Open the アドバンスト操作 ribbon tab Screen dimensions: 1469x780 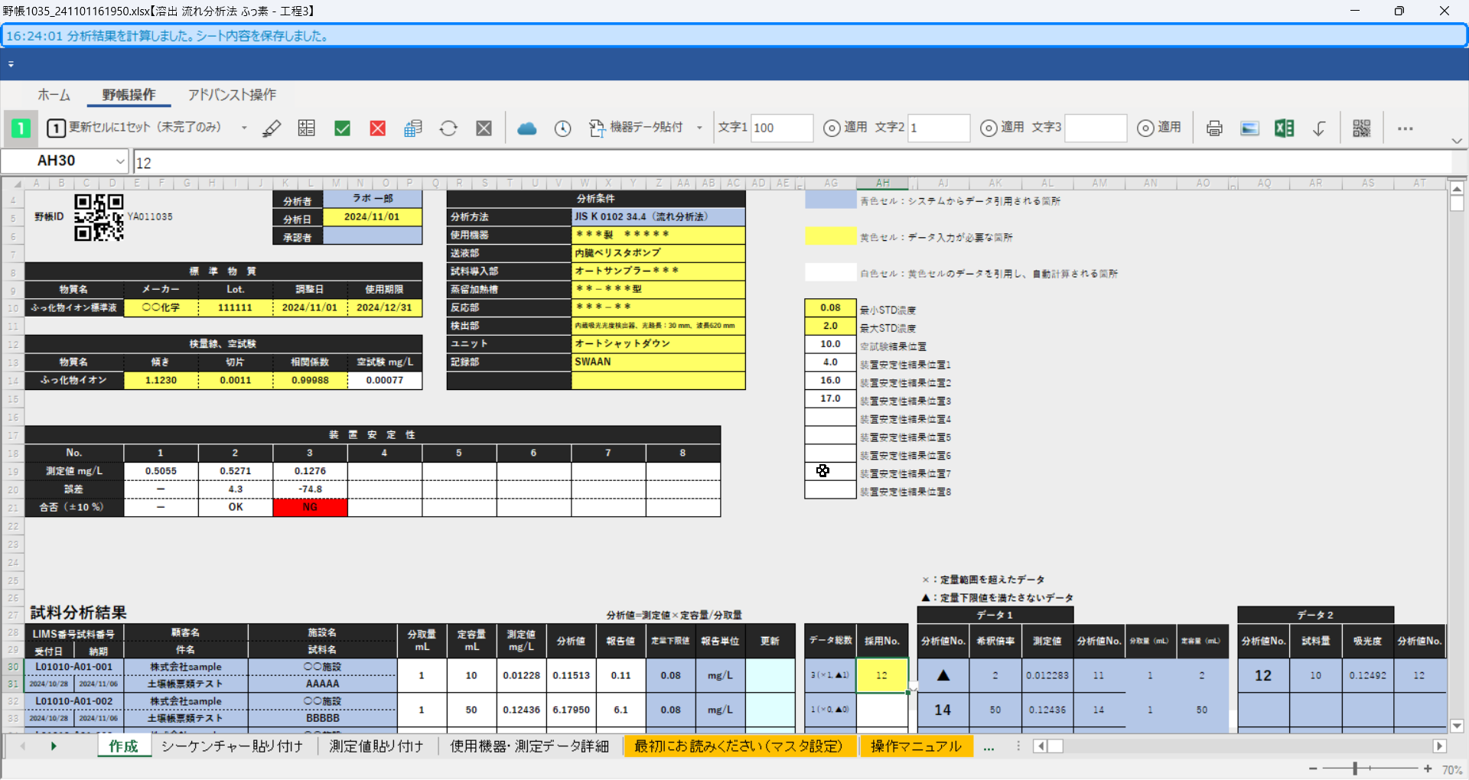pos(232,95)
